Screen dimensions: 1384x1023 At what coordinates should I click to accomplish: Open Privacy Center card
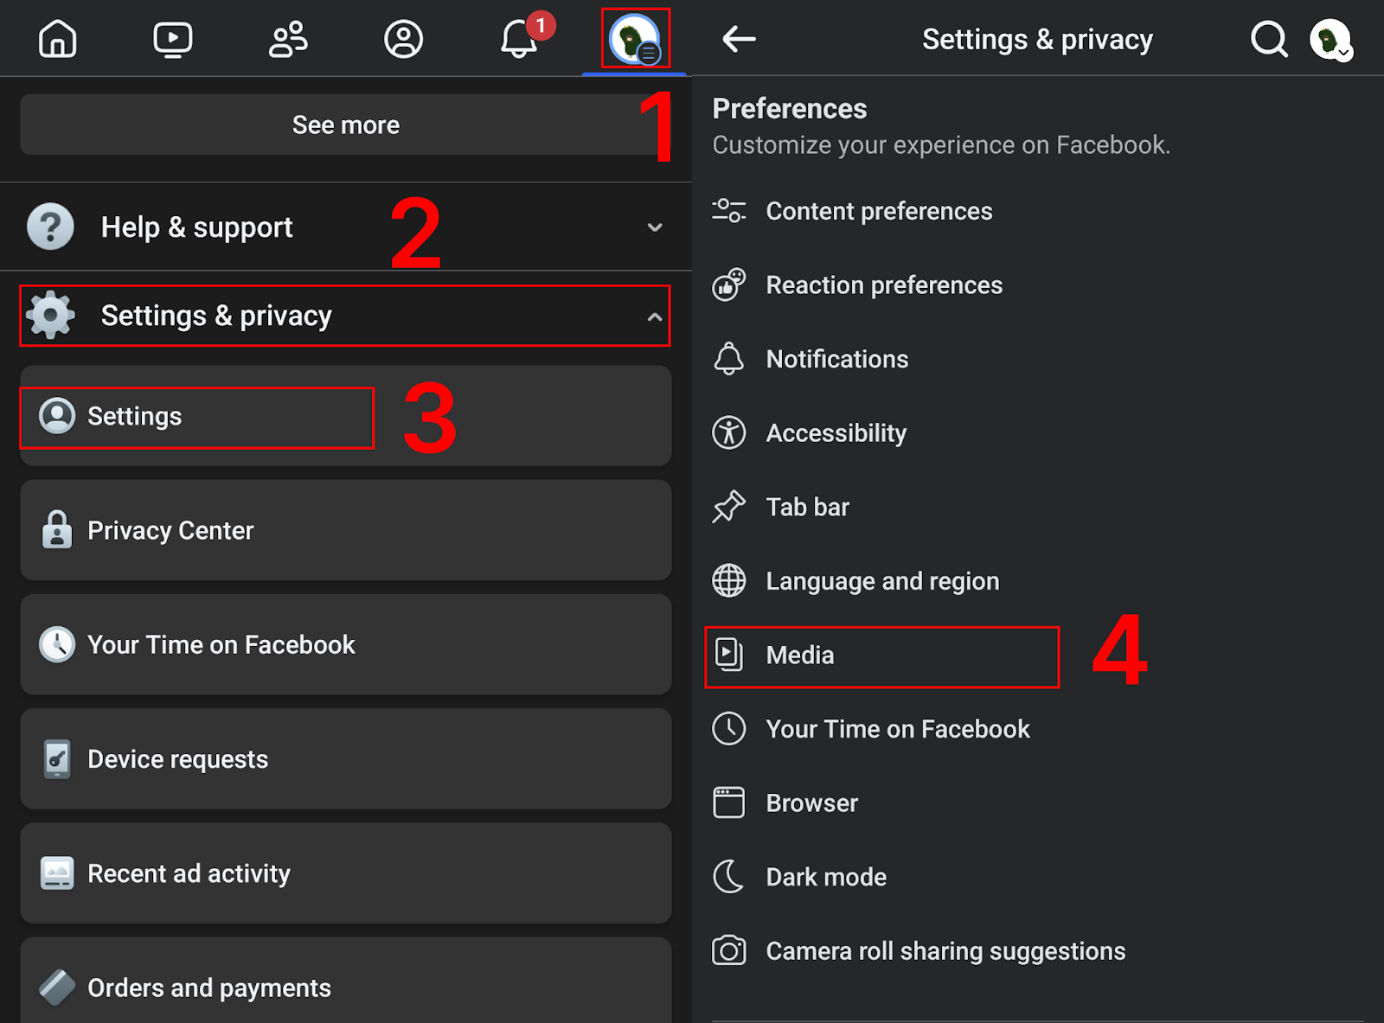click(x=346, y=530)
